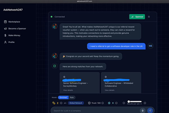This screenshot has width=169, height=113.
Task: Go to the Profile page
Action: click(9, 42)
